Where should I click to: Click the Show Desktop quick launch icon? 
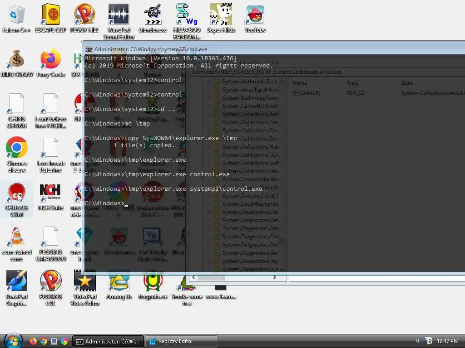(x=54, y=341)
